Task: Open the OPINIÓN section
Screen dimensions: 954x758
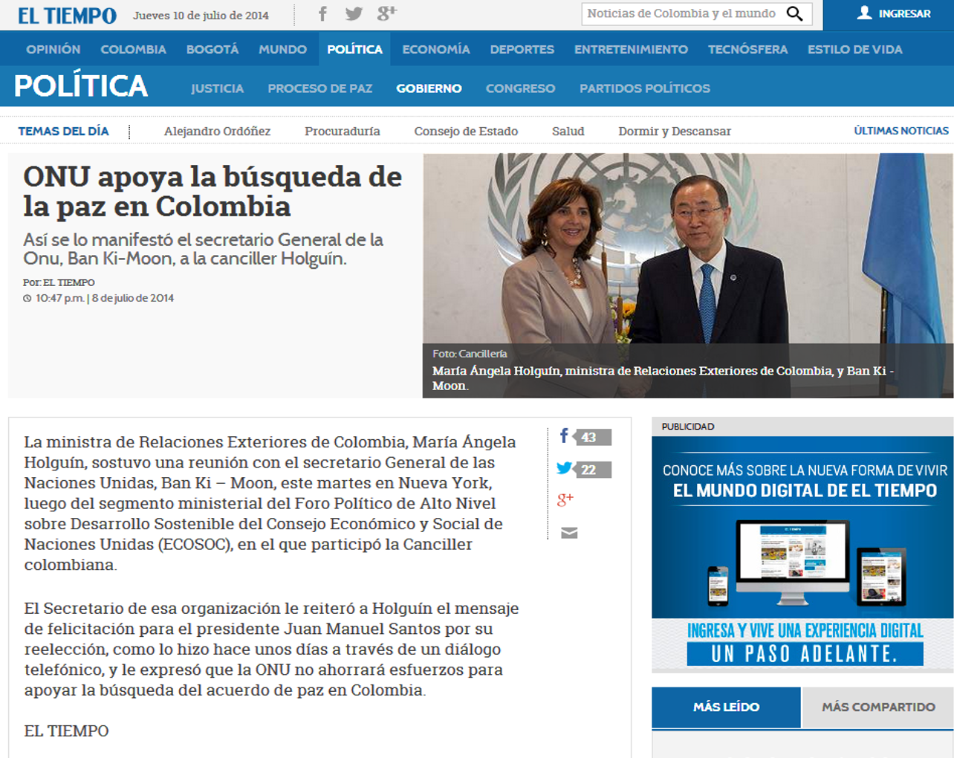Action: [53, 49]
